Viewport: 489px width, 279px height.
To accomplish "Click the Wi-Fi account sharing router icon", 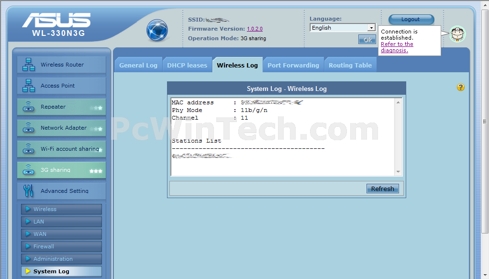I will [29, 149].
